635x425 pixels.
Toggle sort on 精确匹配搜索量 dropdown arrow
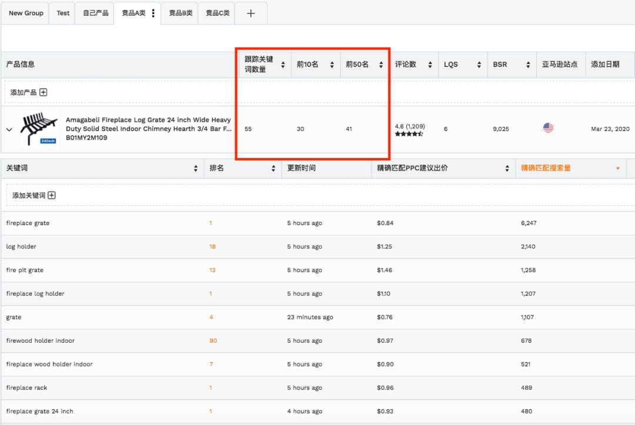(x=617, y=168)
